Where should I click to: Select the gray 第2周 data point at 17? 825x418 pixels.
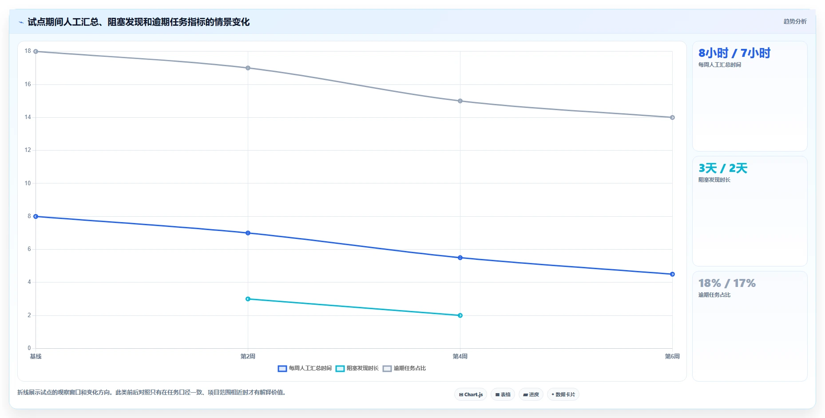click(x=248, y=68)
